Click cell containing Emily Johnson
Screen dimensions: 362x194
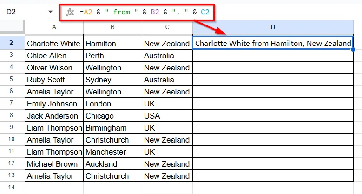pos(54,104)
